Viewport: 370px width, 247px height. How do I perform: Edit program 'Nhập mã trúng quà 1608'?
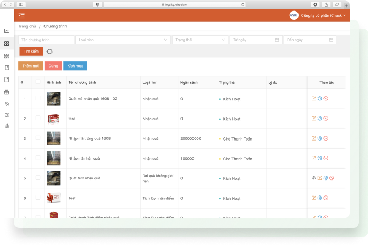[x=313, y=138]
